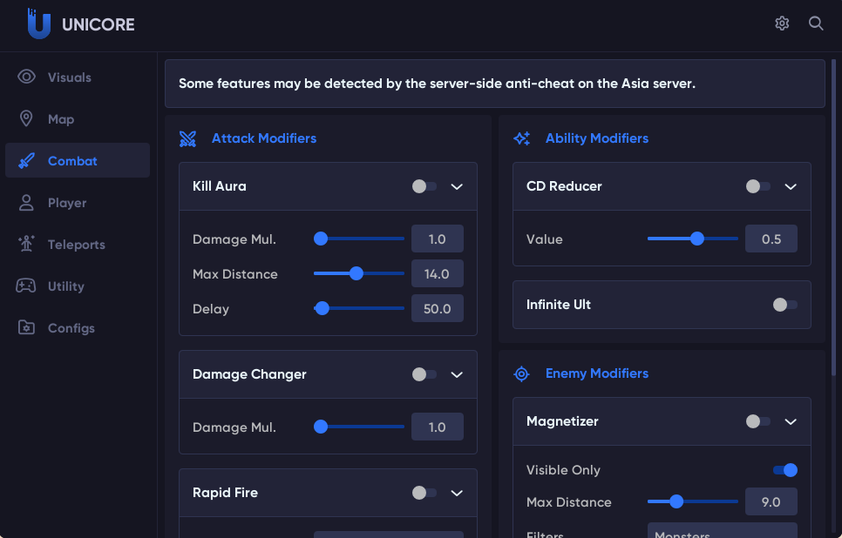Viewport: 842px width, 538px height.
Task: Toggle the Magnetizer switch
Action: (x=758, y=421)
